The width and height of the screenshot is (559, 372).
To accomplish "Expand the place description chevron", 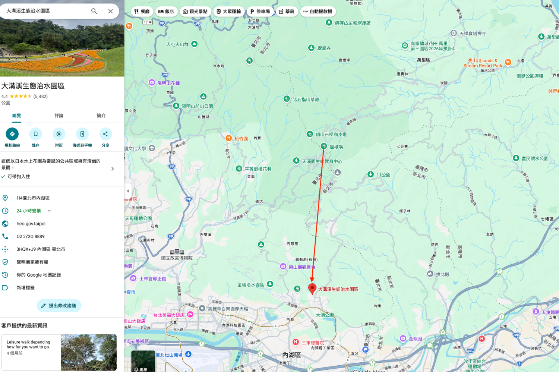I will tap(113, 169).
